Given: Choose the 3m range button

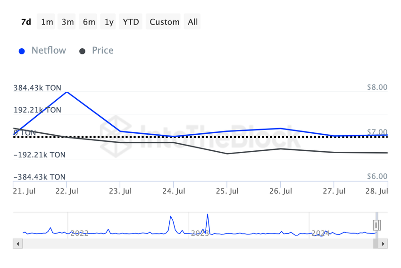Looking at the screenshot, I should tap(67, 22).
